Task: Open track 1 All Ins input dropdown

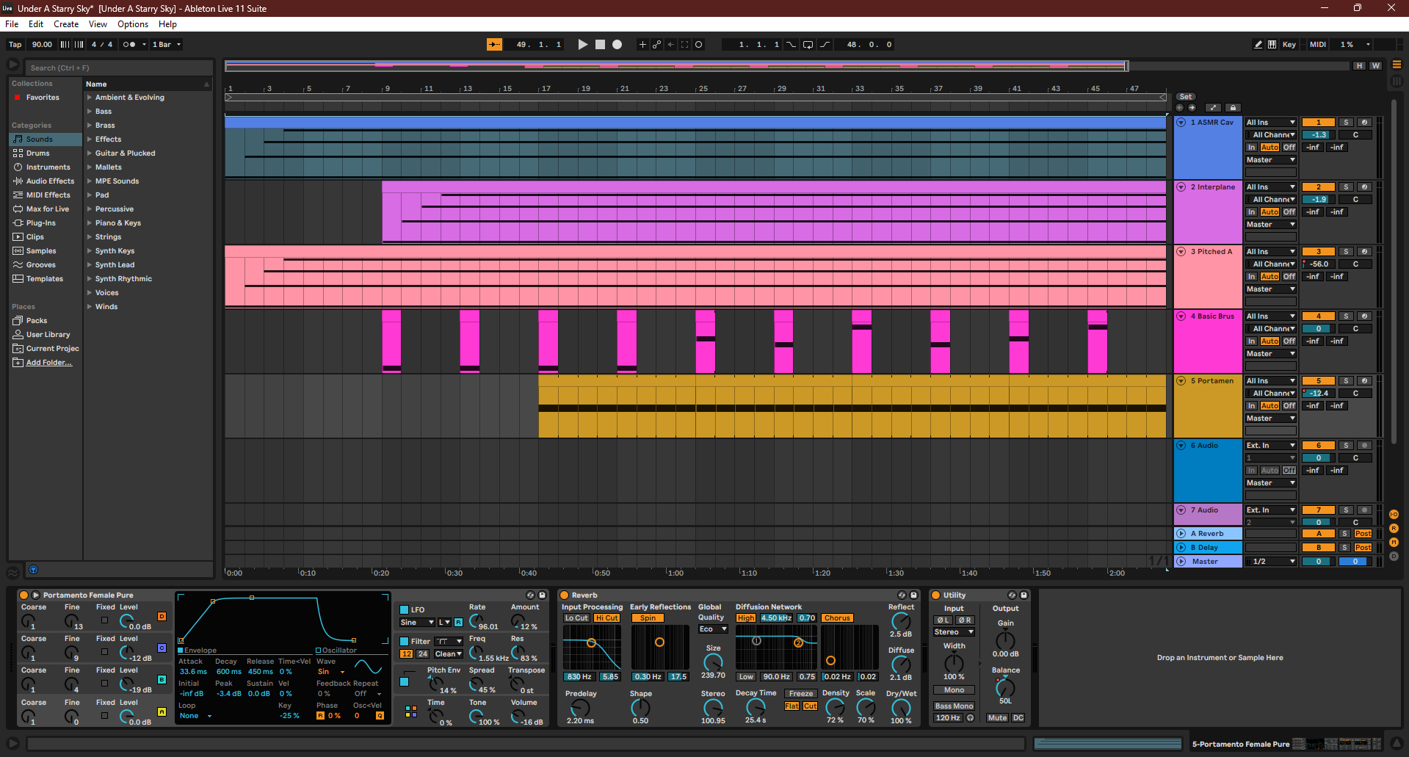Action: [x=1271, y=123]
